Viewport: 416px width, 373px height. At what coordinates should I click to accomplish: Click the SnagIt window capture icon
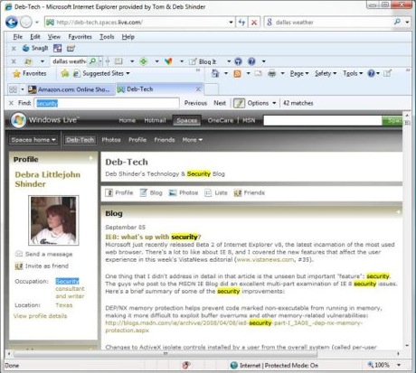coord(57,48)
